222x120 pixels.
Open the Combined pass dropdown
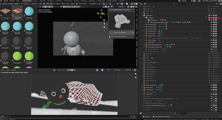point(129,70)
